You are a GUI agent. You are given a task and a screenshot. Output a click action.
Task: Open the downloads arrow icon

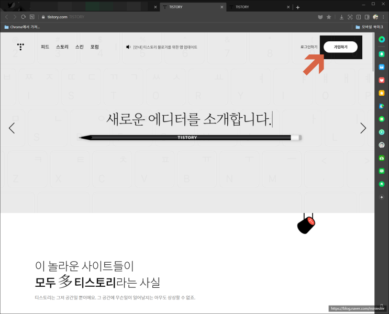coord(341,17)
